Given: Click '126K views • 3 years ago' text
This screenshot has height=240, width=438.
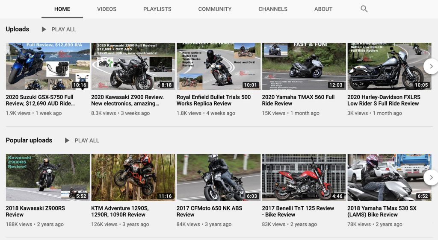Looking at the screenshot, I should 120,224.
